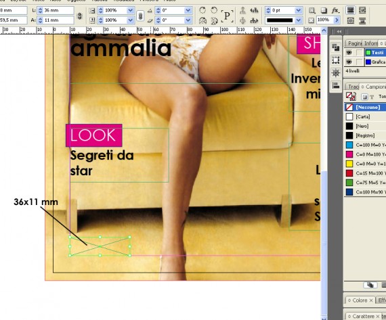Click the fill and stroke proxy icon
This screenshot has height=320, width=386.
pos(351,96)
